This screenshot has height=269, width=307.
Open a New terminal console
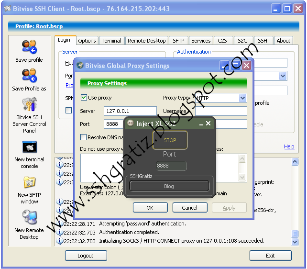(x=29, y=147)
